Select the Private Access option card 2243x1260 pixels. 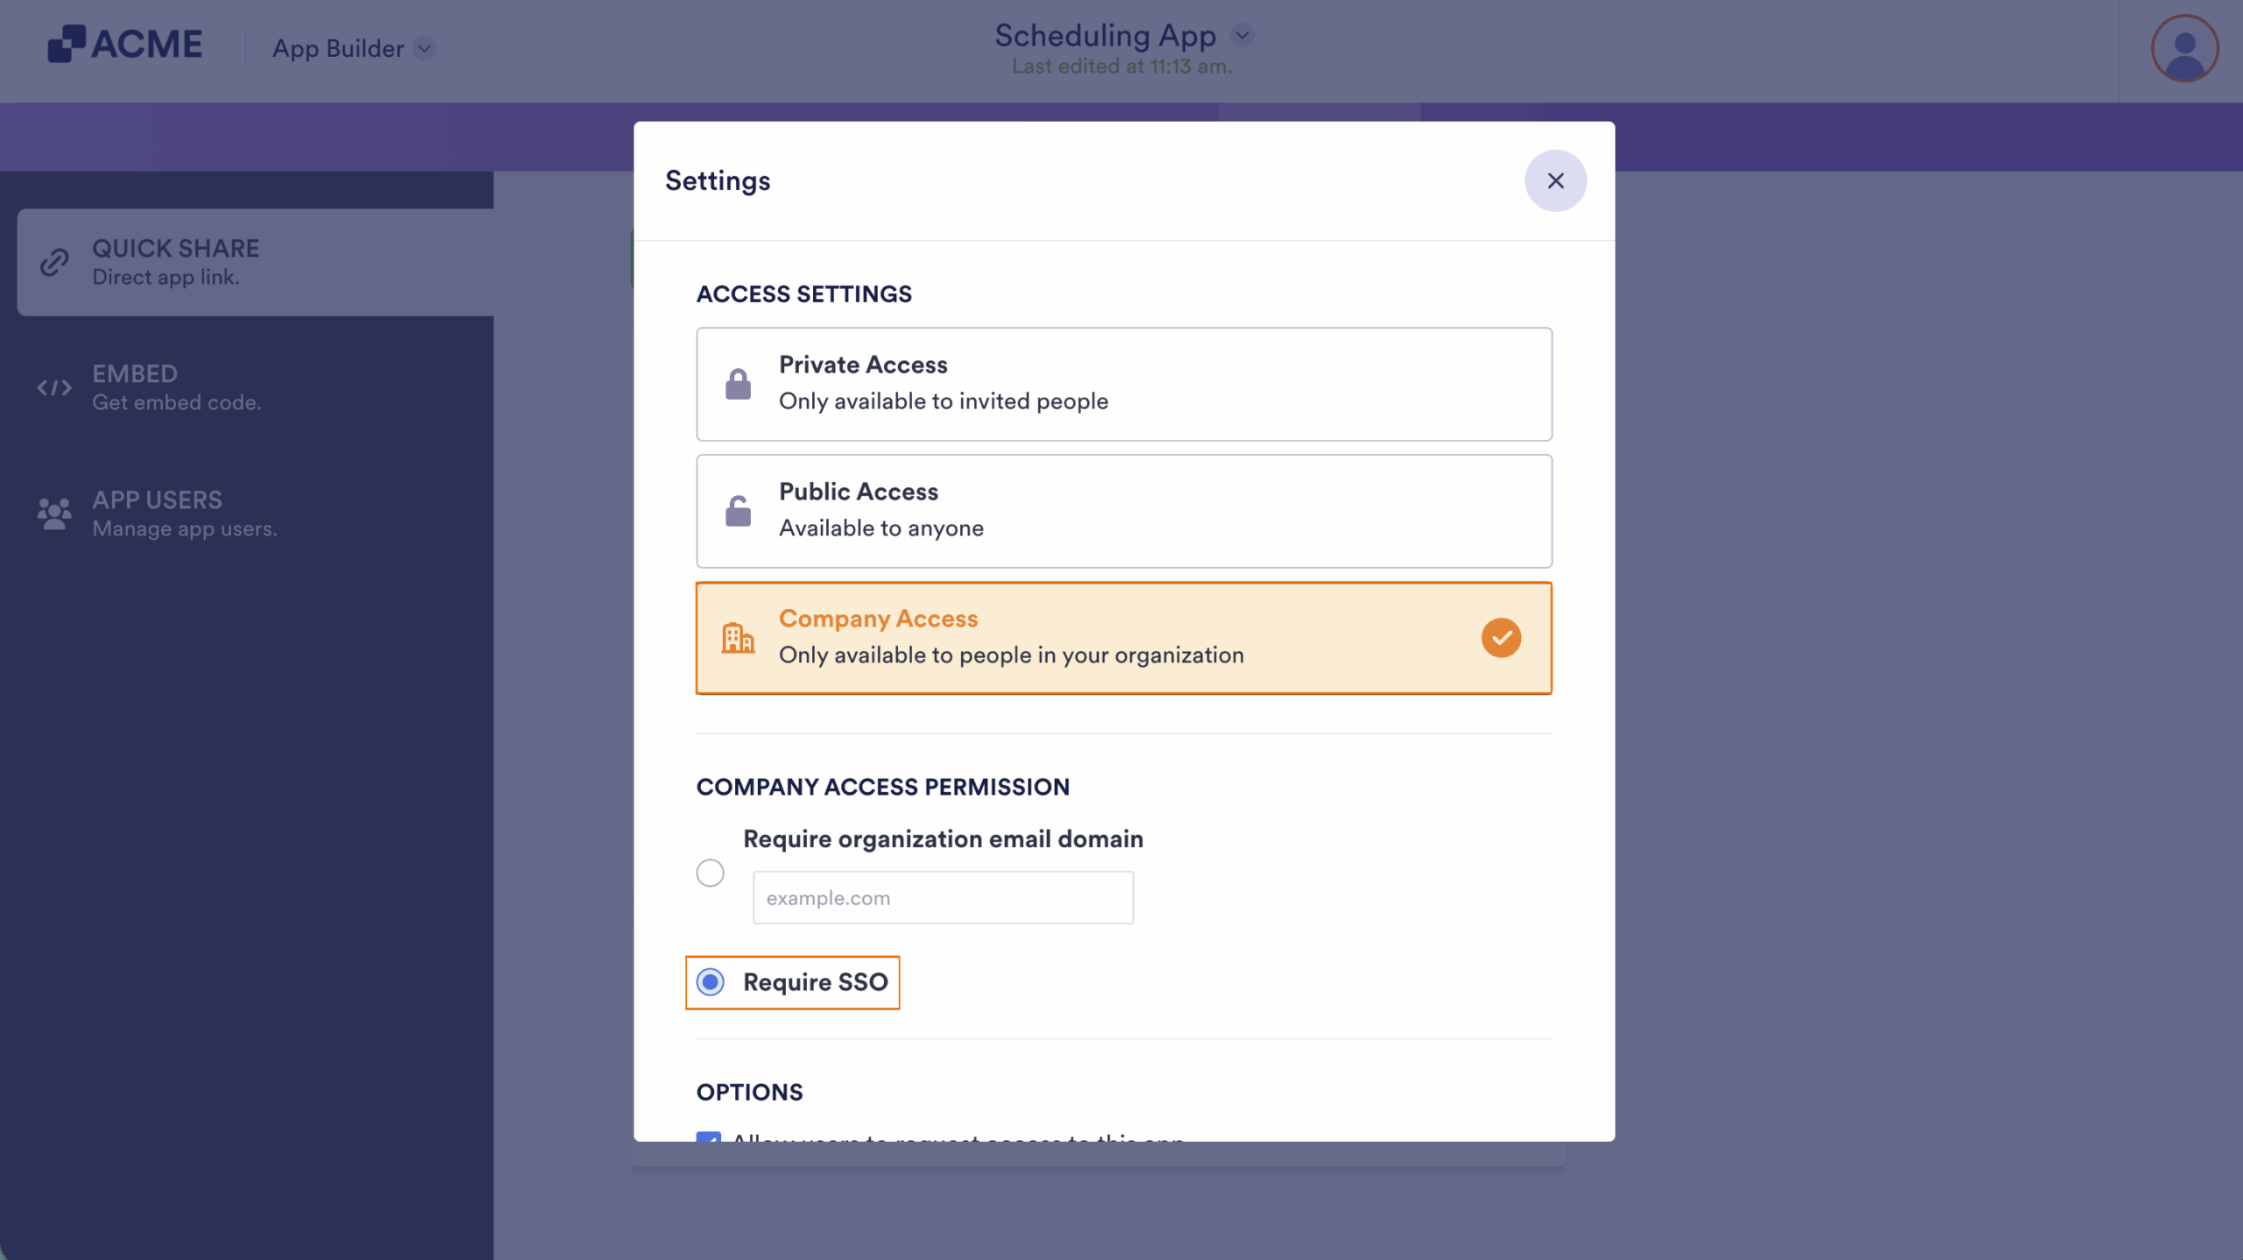pos(1122,383)
